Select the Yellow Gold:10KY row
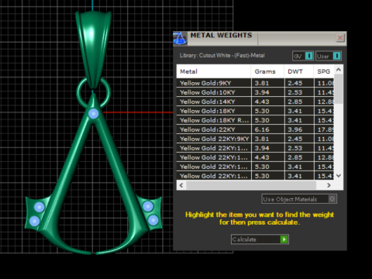The image size is (372, 279). 255,92
